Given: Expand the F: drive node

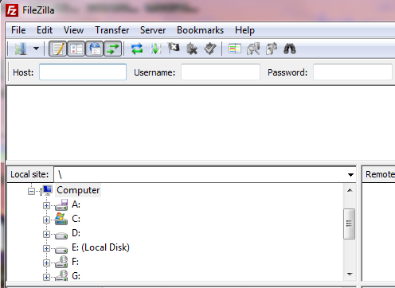Looking at the screenshot, I should point(46,263).
